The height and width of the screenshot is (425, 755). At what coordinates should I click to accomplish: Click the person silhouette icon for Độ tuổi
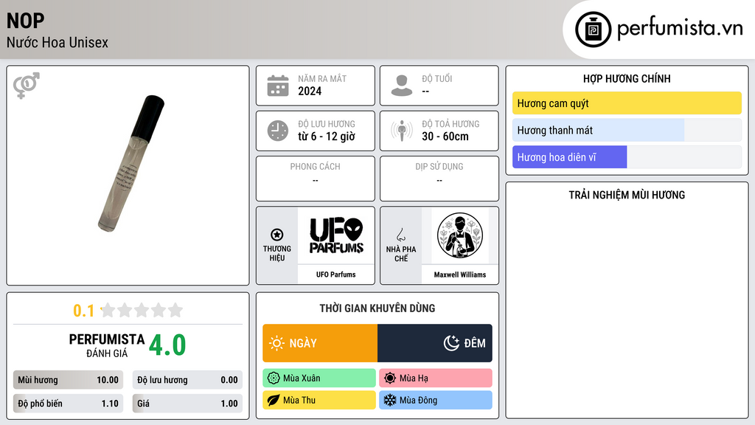402,86
